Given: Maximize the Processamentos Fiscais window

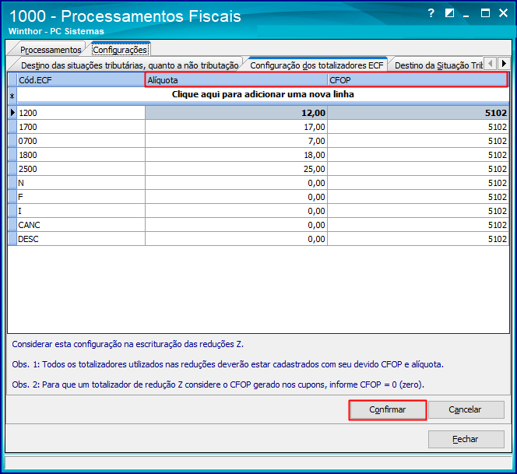Looking at the screenshot, I should [485, 13].
